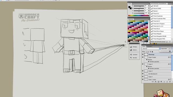Select the Pincel Duro preset

(161, 29)
